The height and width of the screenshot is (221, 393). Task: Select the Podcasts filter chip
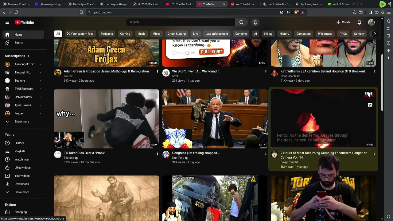click(x=107, y=34)
